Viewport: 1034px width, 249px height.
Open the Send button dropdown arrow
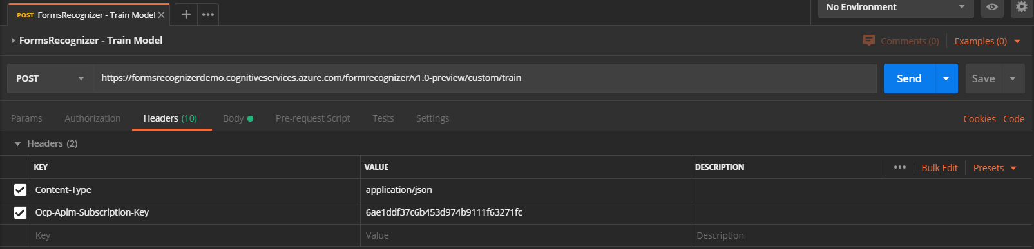tap(946, 78)
